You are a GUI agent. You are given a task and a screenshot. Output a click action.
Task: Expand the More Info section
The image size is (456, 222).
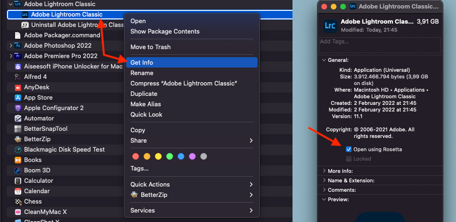click(324, 171)
